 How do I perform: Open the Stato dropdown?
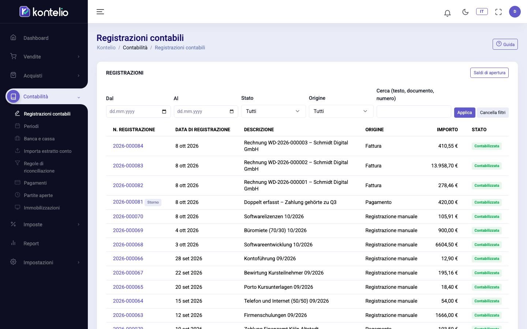273,111
